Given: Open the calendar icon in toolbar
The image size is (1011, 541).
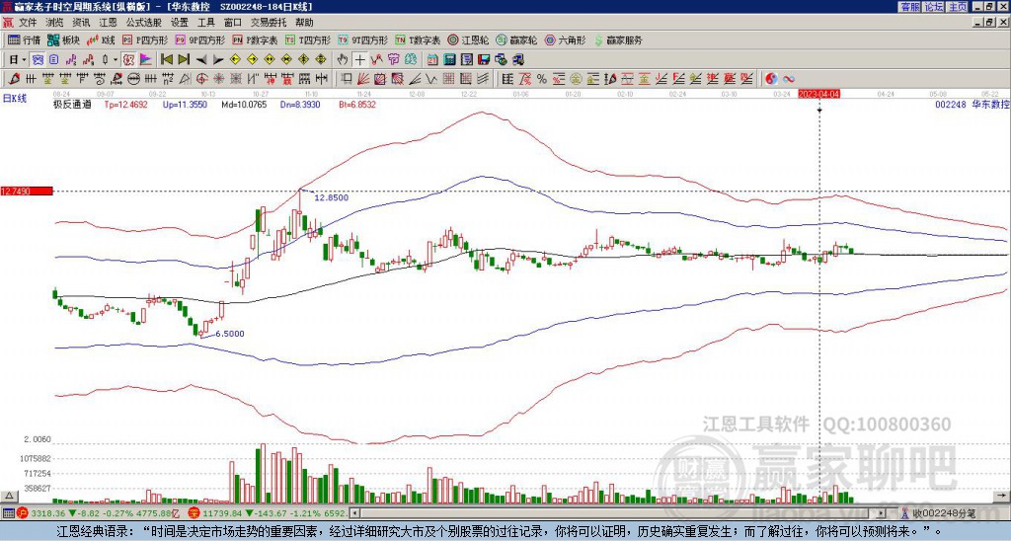Looking at the screenshot, I should click(432, 60).
